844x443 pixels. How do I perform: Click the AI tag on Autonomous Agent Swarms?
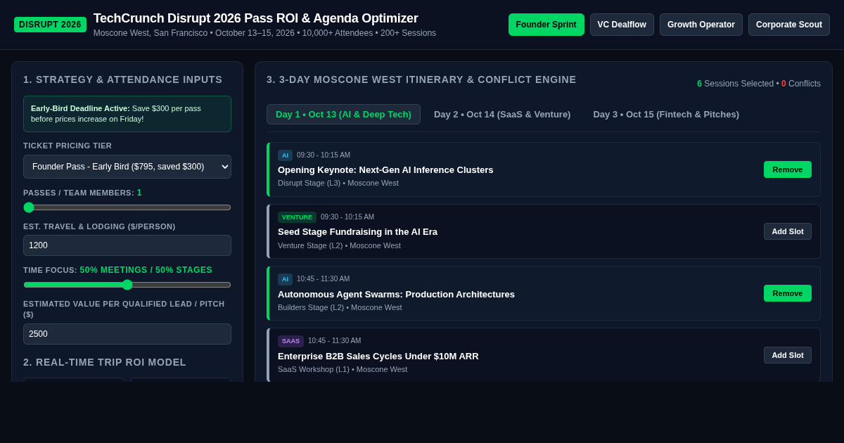[x=285, y=279]
